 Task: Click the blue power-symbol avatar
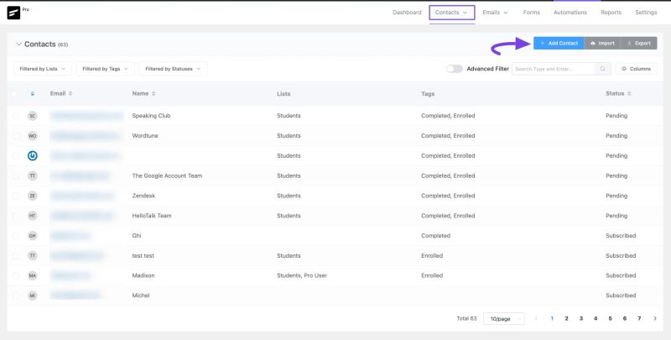pos(32,156)
